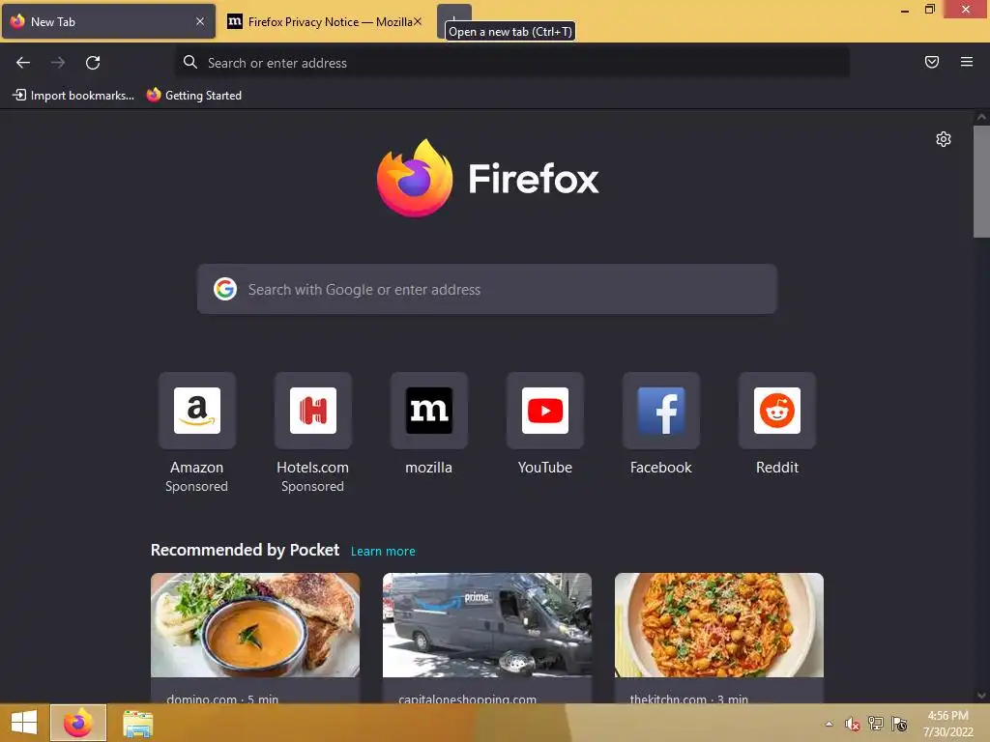Click the taskbar clock showing 4:56 PM
Screen dimensions: 990x742
point(947,723)
